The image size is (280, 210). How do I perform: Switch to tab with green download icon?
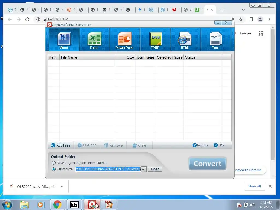pos(199,10)
